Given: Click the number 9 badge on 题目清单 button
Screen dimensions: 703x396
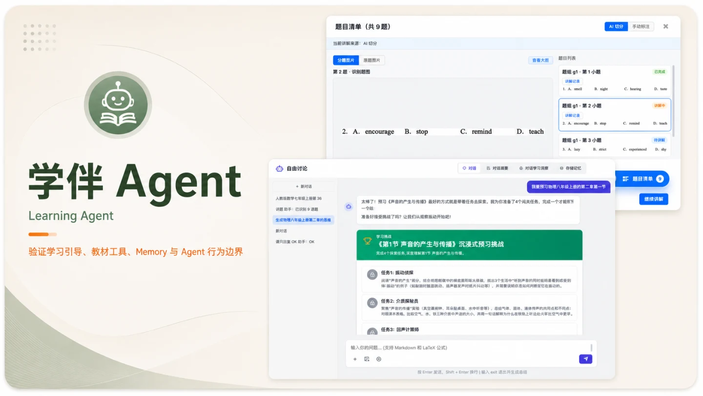Looking at the screenshot, I should (x=660, y=179).
